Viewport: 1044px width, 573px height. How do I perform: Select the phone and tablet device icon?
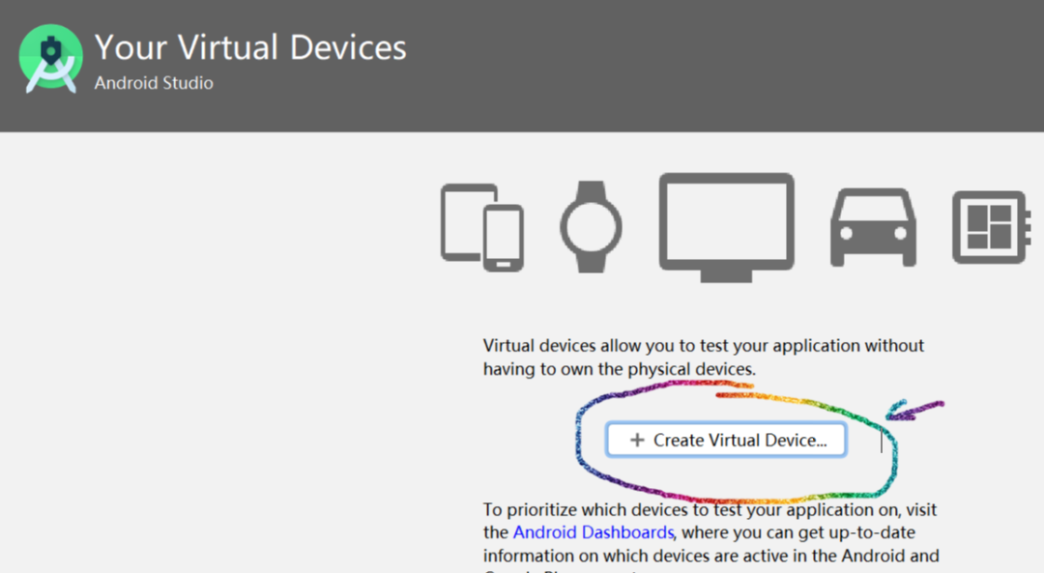point(482,227)
